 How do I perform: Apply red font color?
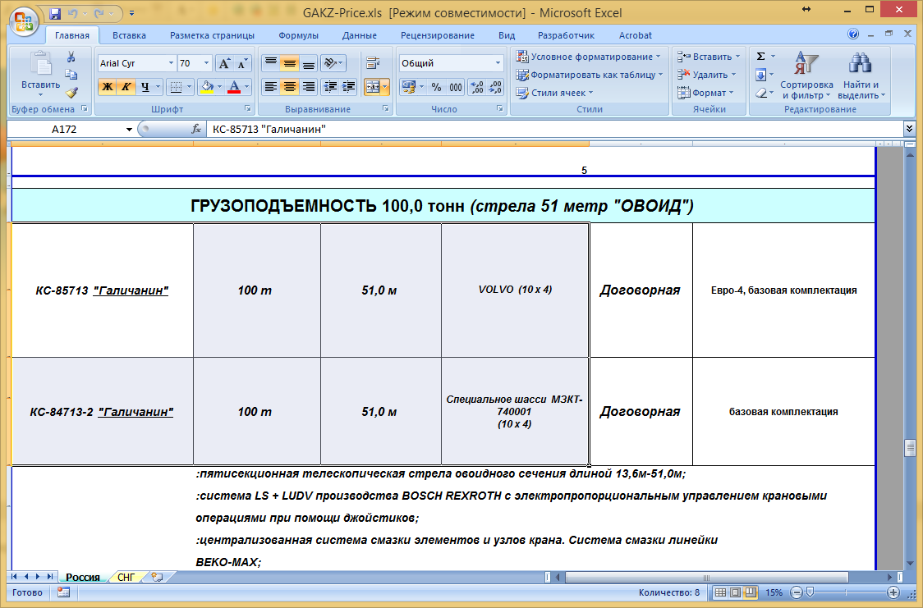click(x=234, y=87)
